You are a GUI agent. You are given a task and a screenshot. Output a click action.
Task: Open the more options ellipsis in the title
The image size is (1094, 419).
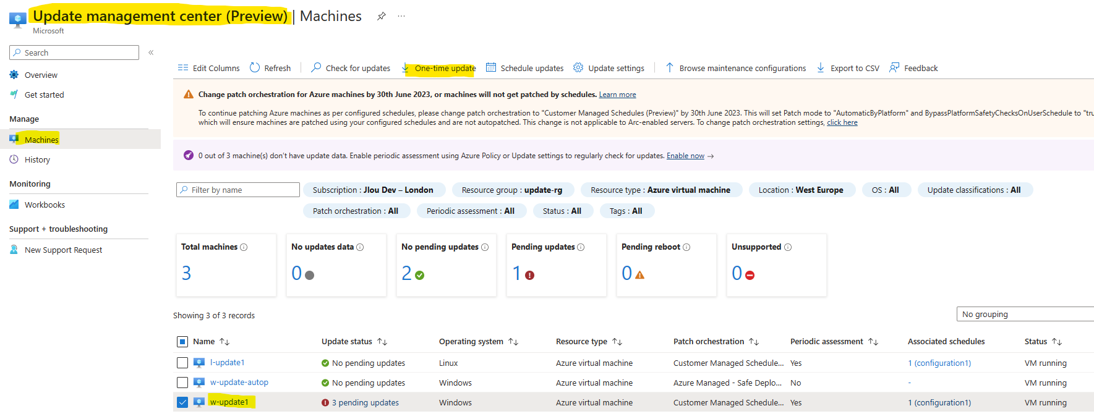coord(401,16)
